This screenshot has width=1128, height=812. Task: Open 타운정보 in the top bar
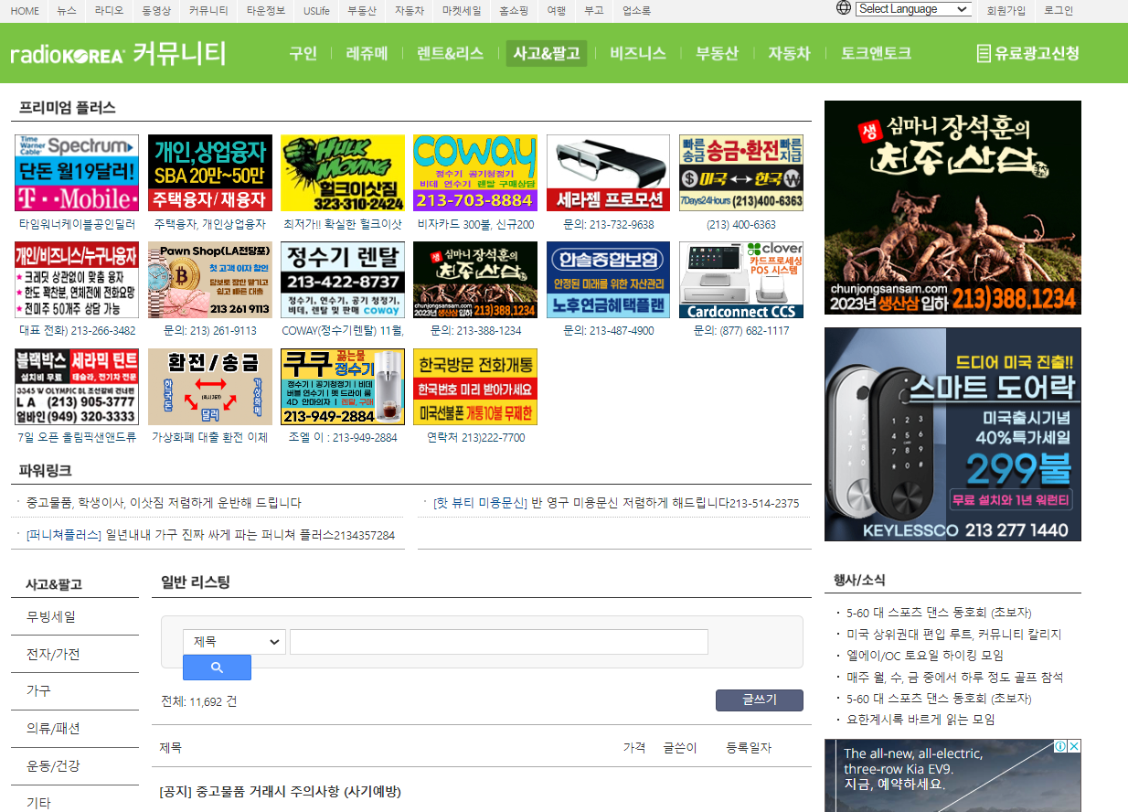pyautogui.click(x=266, y=11)
